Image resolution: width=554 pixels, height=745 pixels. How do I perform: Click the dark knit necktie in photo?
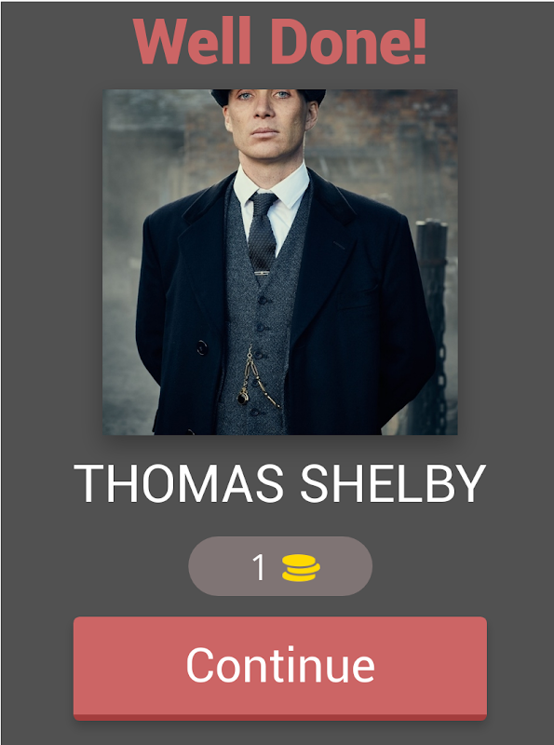263,231
